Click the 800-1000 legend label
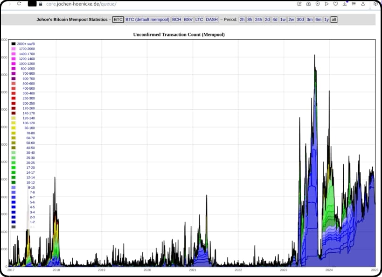The height and width of the screenshot is (277, 382). tap(28, 69)
